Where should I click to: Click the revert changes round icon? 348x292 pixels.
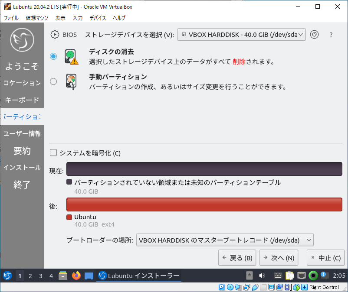pyautogui.click(x=314, y=35)
